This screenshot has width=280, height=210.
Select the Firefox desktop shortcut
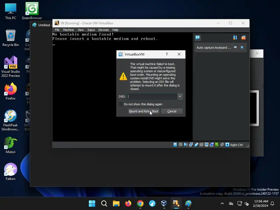(11, 91)
